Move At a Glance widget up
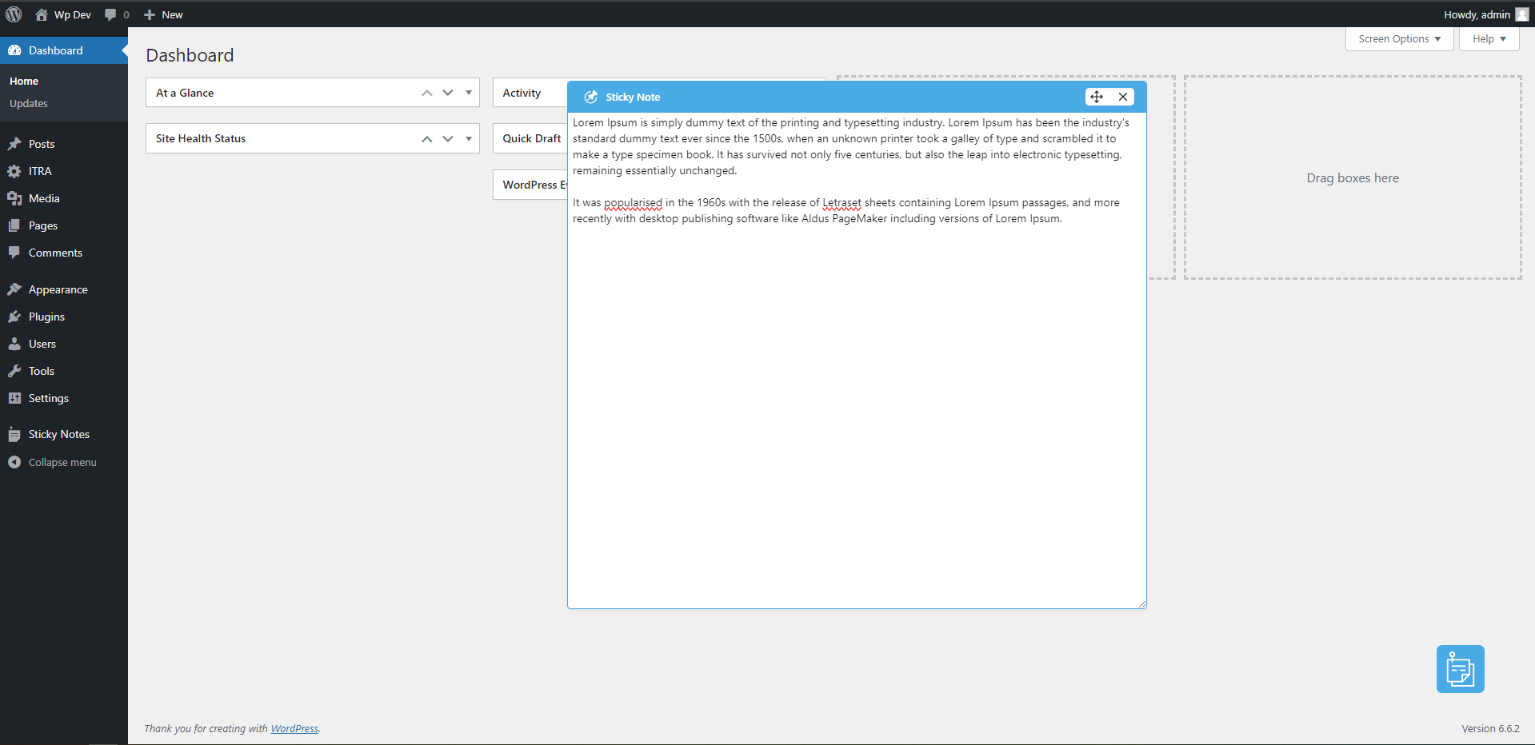The image size is (1535, 745). coord(427,93)
